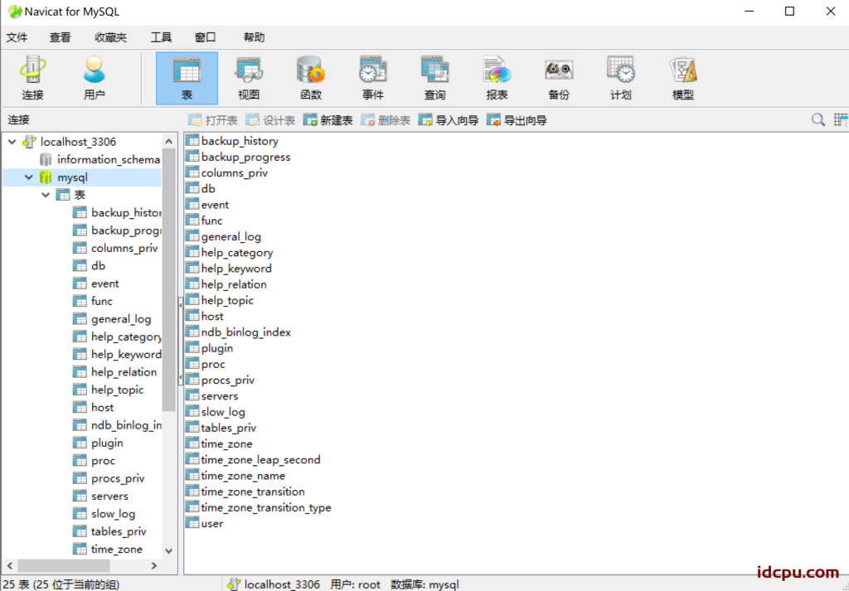The height and width of the screenshot is (591, 849).
Task: Select backup_history in the table list
Action: coord(240,141)
